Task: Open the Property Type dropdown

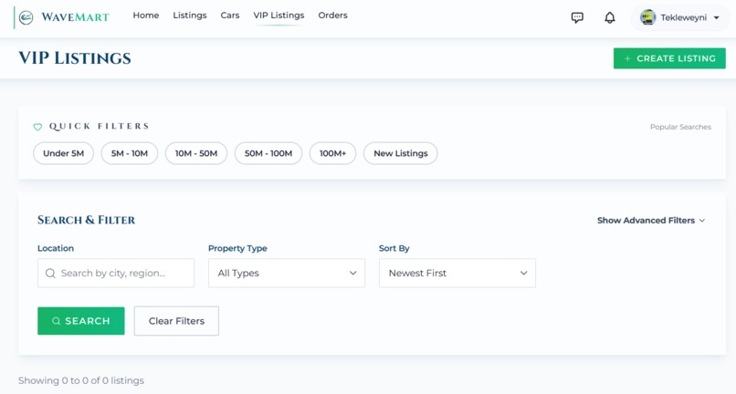Action: pyautogui.click(x=287, y=273)
